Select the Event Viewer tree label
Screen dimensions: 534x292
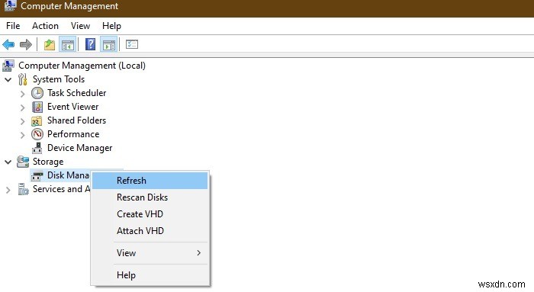click(x=73, y=107)
